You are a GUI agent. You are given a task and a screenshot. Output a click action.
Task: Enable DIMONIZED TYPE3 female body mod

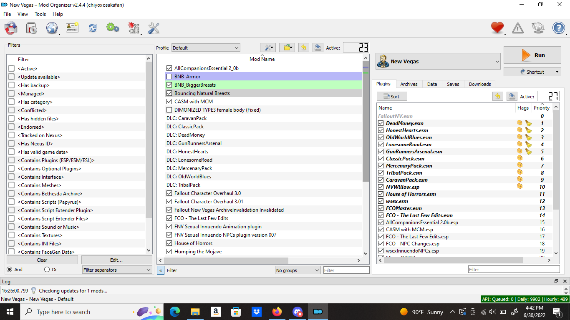coord(169,110)
